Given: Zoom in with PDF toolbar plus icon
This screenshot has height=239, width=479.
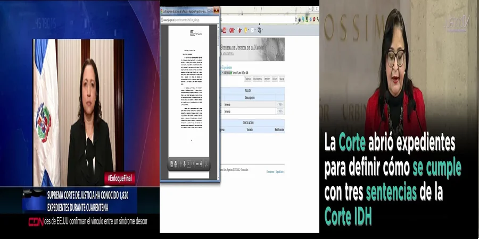Looking at the screenshot, I should 201,164.
